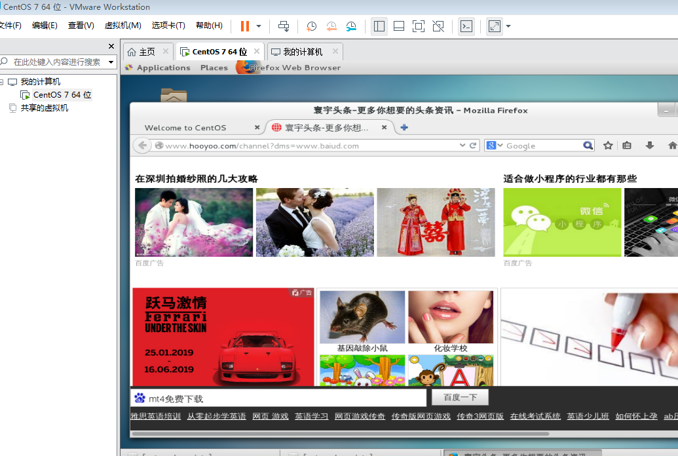Open the search engine selector dropdown
The width and height of the screenshot is (678, 456).
pyautogui.click(x=494, y=145)
